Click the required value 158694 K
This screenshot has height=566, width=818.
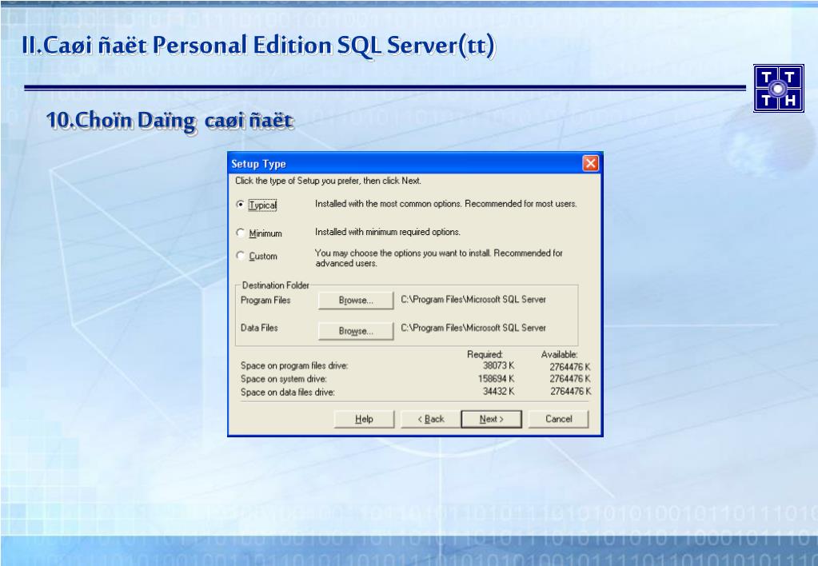click(496, 379)
